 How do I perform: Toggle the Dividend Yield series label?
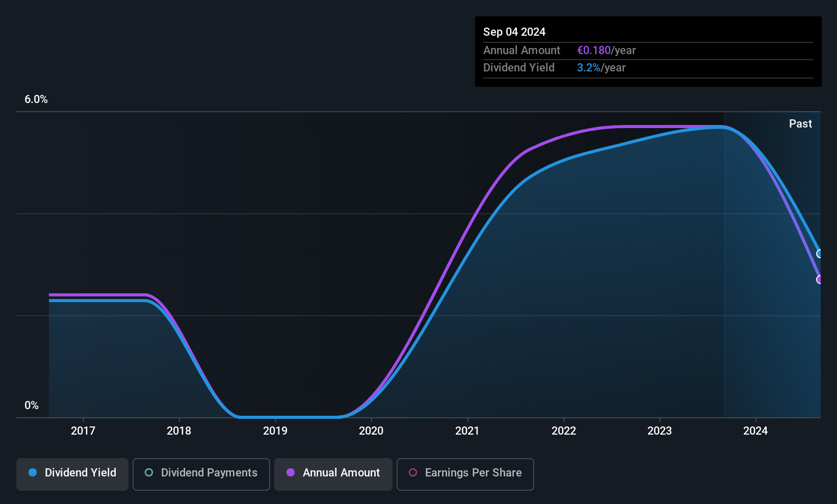(81, 472)
